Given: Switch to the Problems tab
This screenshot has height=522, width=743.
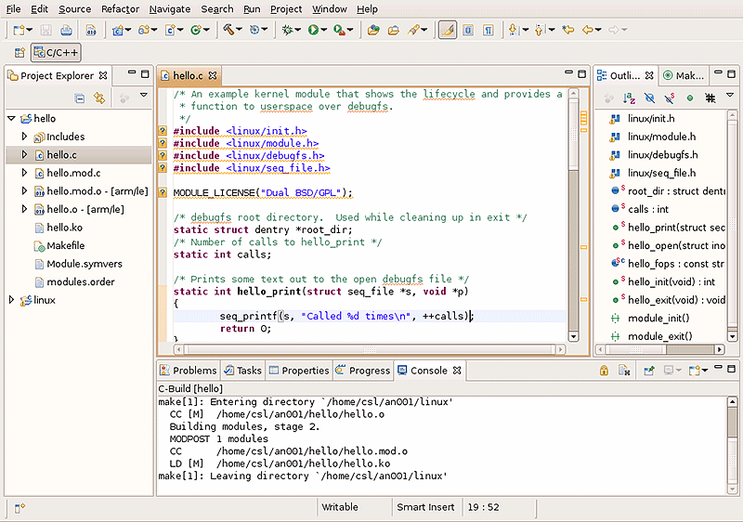Looking at the screenshot, I should pyautogui.click(x=189, y=370).
